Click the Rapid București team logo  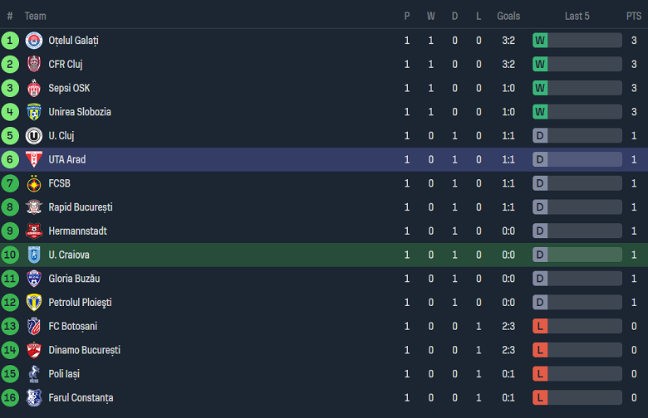point(34,207)
